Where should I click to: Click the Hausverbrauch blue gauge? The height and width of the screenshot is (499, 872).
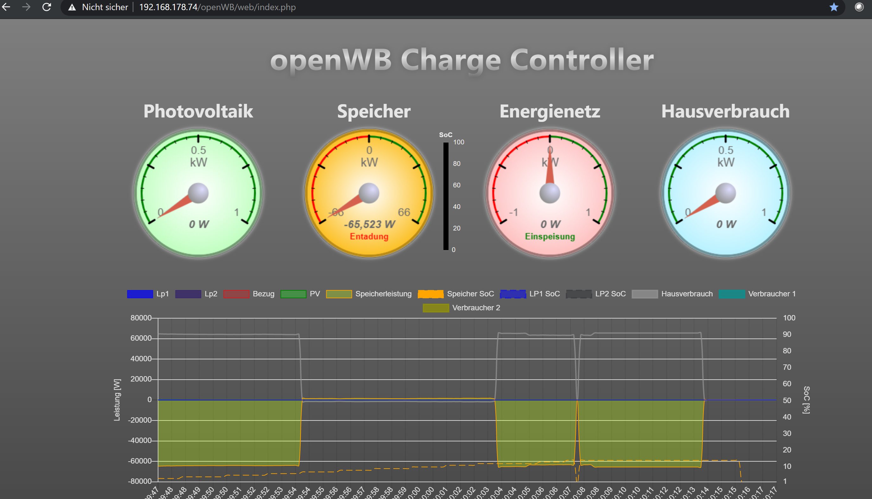click(x=725, y=193)
